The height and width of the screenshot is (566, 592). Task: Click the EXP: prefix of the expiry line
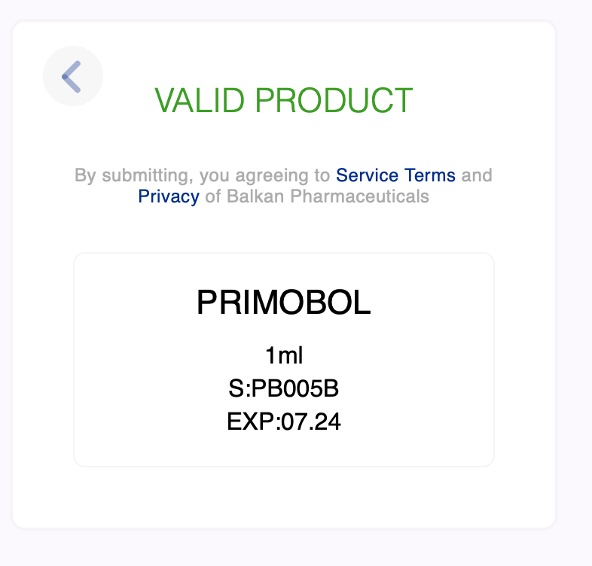pyautogui.click(x=252, y=421)
